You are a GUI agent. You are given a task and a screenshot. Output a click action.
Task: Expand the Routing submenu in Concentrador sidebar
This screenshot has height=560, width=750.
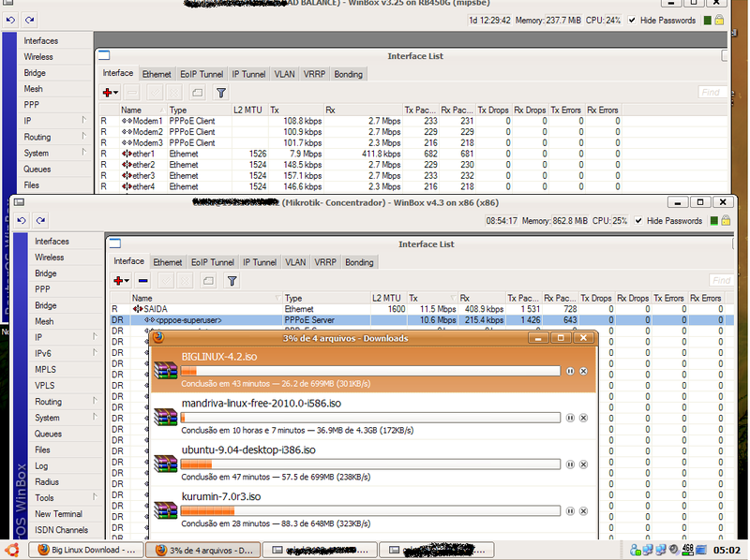click(95, 402)
